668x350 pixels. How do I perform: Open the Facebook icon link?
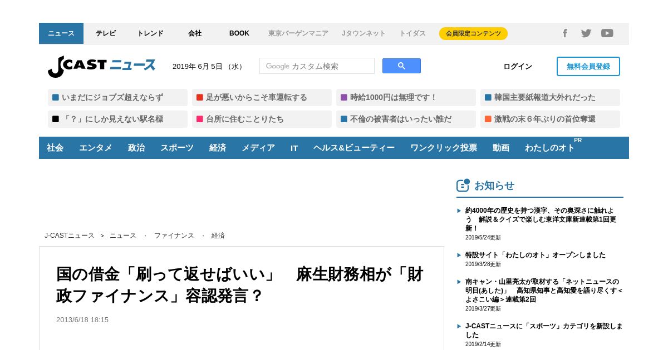pyautogui.click(x=565, y=33)
